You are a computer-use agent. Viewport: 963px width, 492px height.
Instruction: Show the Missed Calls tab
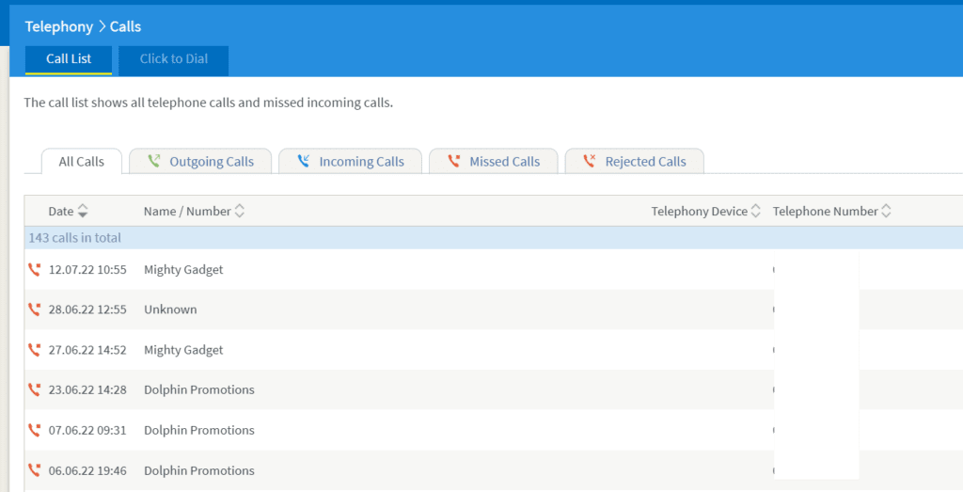coord(493,162)
